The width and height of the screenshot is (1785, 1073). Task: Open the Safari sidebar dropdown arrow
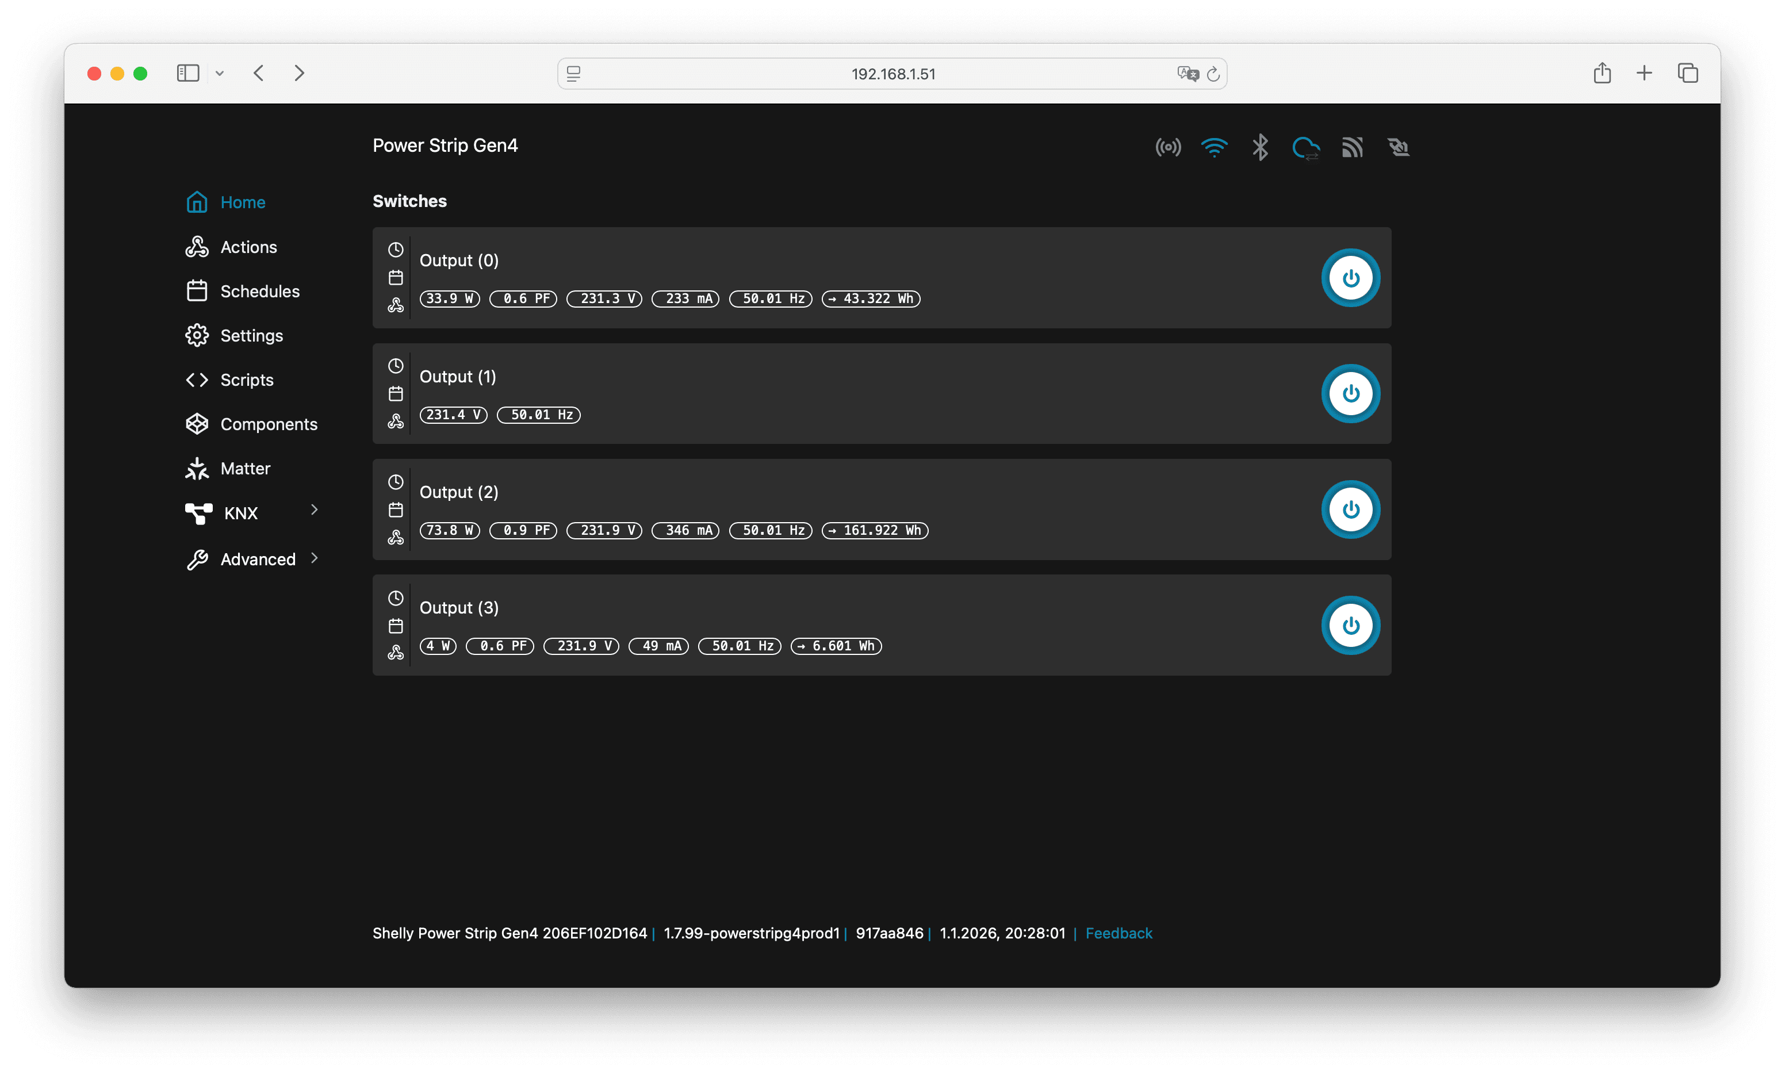tap(220, 73)
